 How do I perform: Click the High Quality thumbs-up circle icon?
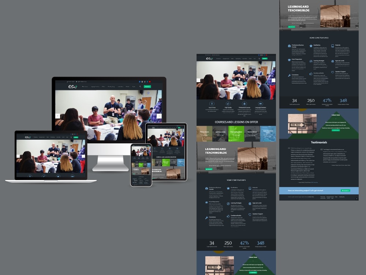click(228, 104)
